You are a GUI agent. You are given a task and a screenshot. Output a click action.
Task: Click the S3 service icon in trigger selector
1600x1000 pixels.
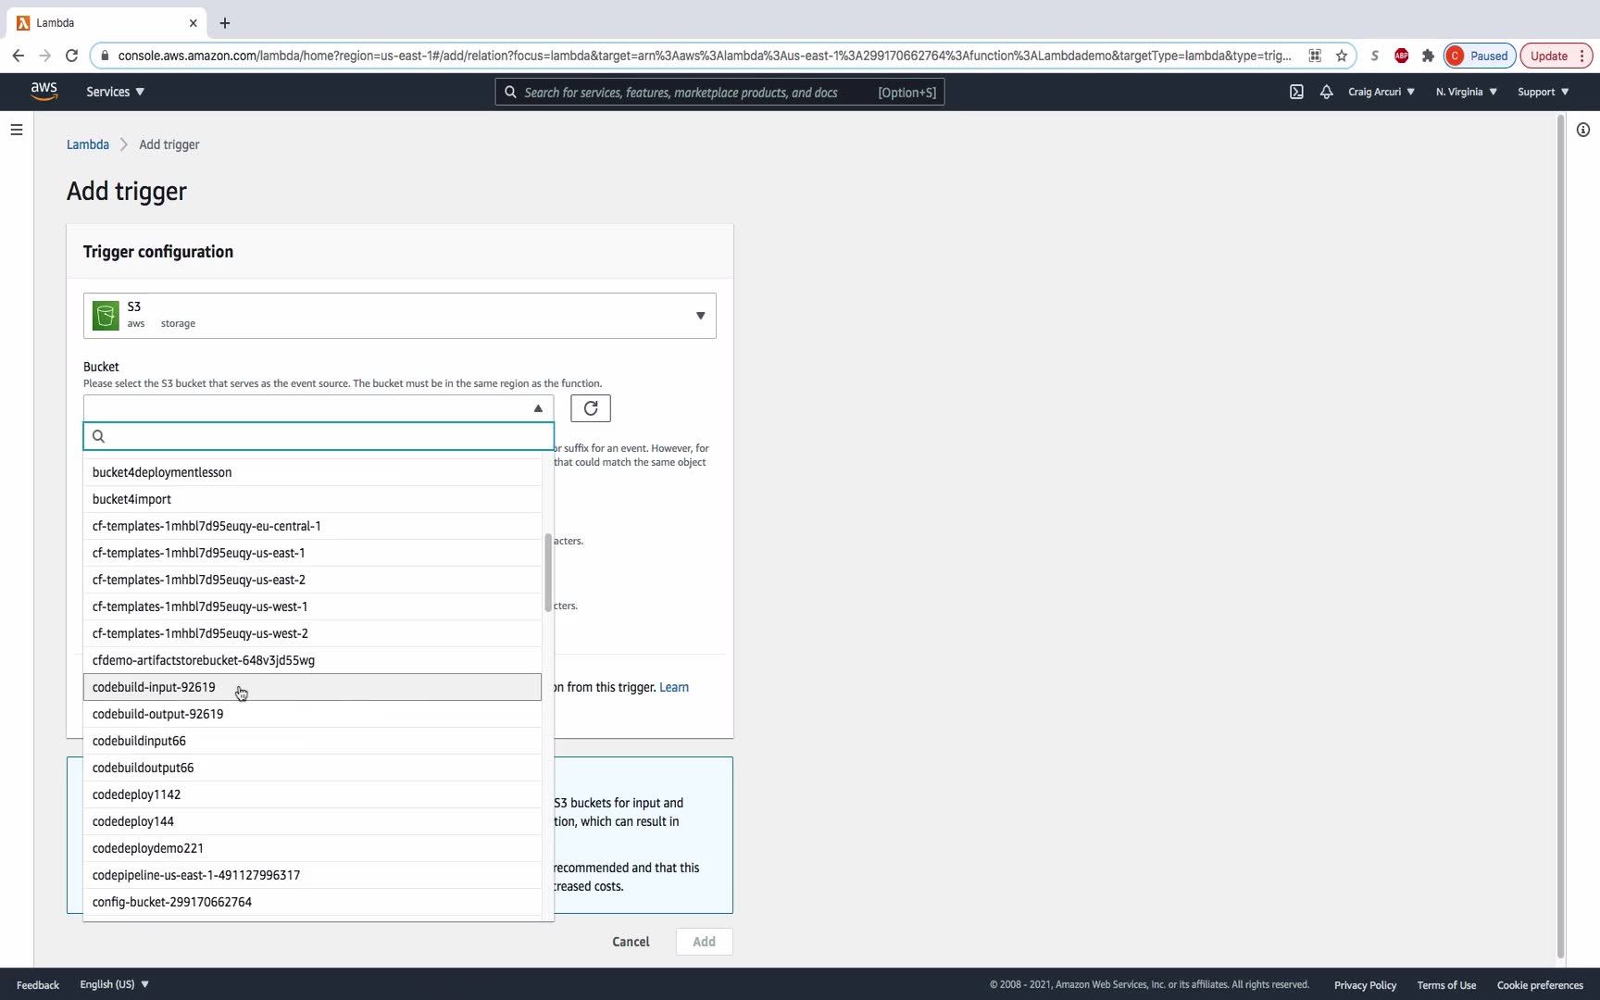(x=106, y=316)
